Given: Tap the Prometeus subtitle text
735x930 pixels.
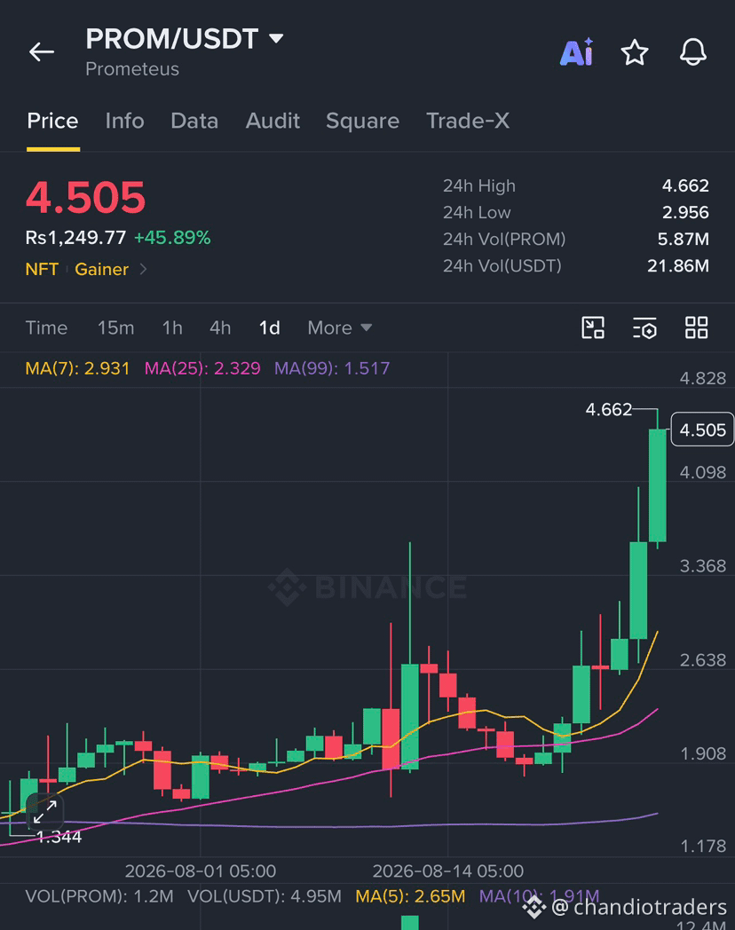Looking at the screenshot, I should coord(132,69).
